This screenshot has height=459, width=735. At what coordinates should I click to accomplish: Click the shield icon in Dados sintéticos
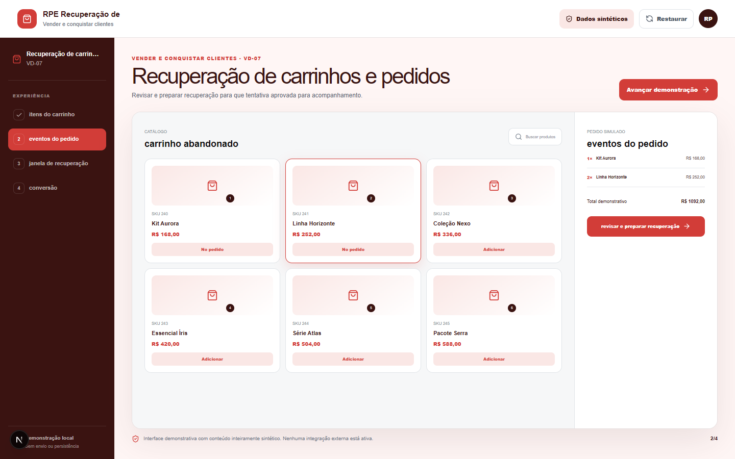click(x=569, y=19)
